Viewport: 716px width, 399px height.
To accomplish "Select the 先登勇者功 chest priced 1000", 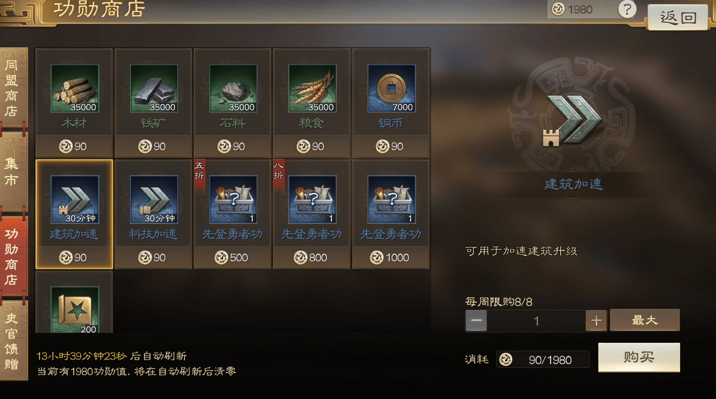I will (391, 214).
